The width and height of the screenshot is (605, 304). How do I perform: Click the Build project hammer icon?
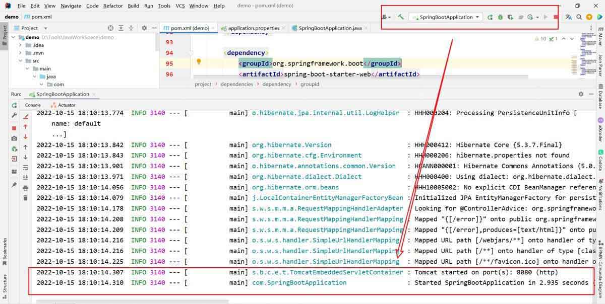click(x=401, y=17)
